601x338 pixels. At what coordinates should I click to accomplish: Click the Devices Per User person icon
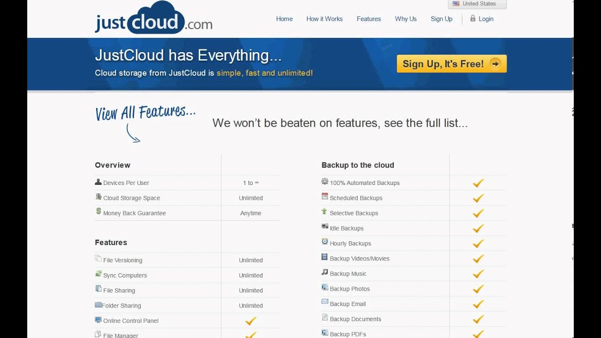(x=98, y=182)
